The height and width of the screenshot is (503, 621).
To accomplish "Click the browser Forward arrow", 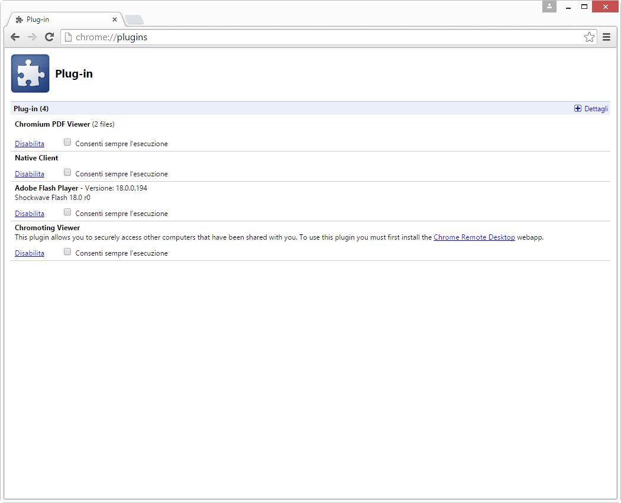I will tap(32, 37).
